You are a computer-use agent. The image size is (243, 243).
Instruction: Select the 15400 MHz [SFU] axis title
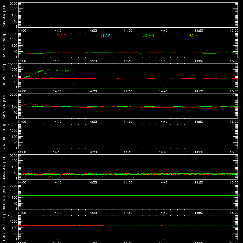click(x=4, y=228)
